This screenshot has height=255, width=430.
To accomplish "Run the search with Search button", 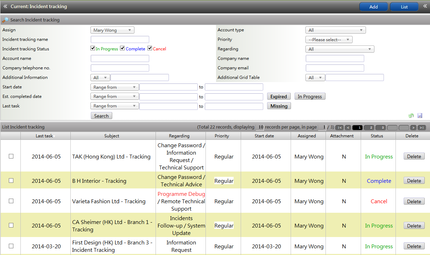I will [x=101, y=116].
